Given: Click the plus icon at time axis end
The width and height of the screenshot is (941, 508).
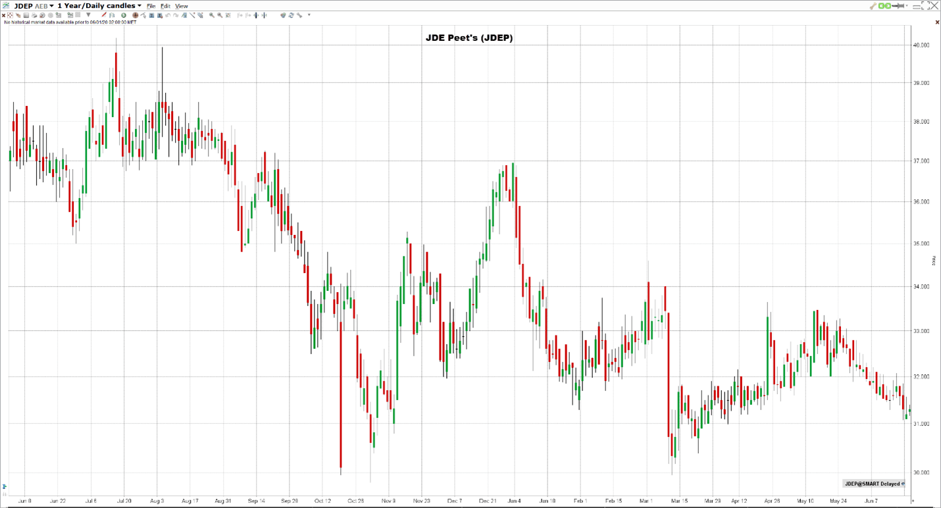Looking at the screenshot, I should 912,501.
